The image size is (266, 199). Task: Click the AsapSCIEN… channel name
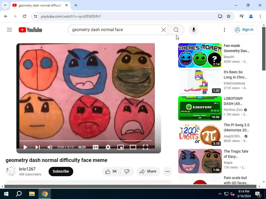tap(232, 136)
